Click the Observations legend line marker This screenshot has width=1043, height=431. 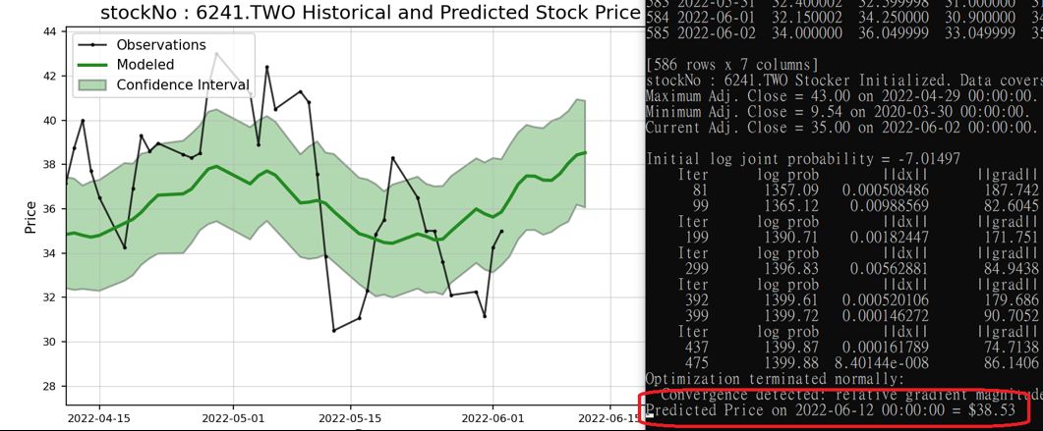(x=93, y=45)
